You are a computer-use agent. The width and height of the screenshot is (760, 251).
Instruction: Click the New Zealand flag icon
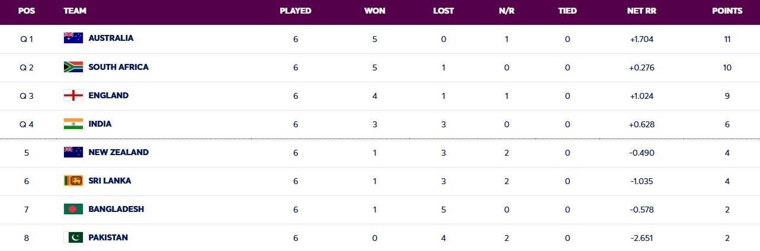73,152
